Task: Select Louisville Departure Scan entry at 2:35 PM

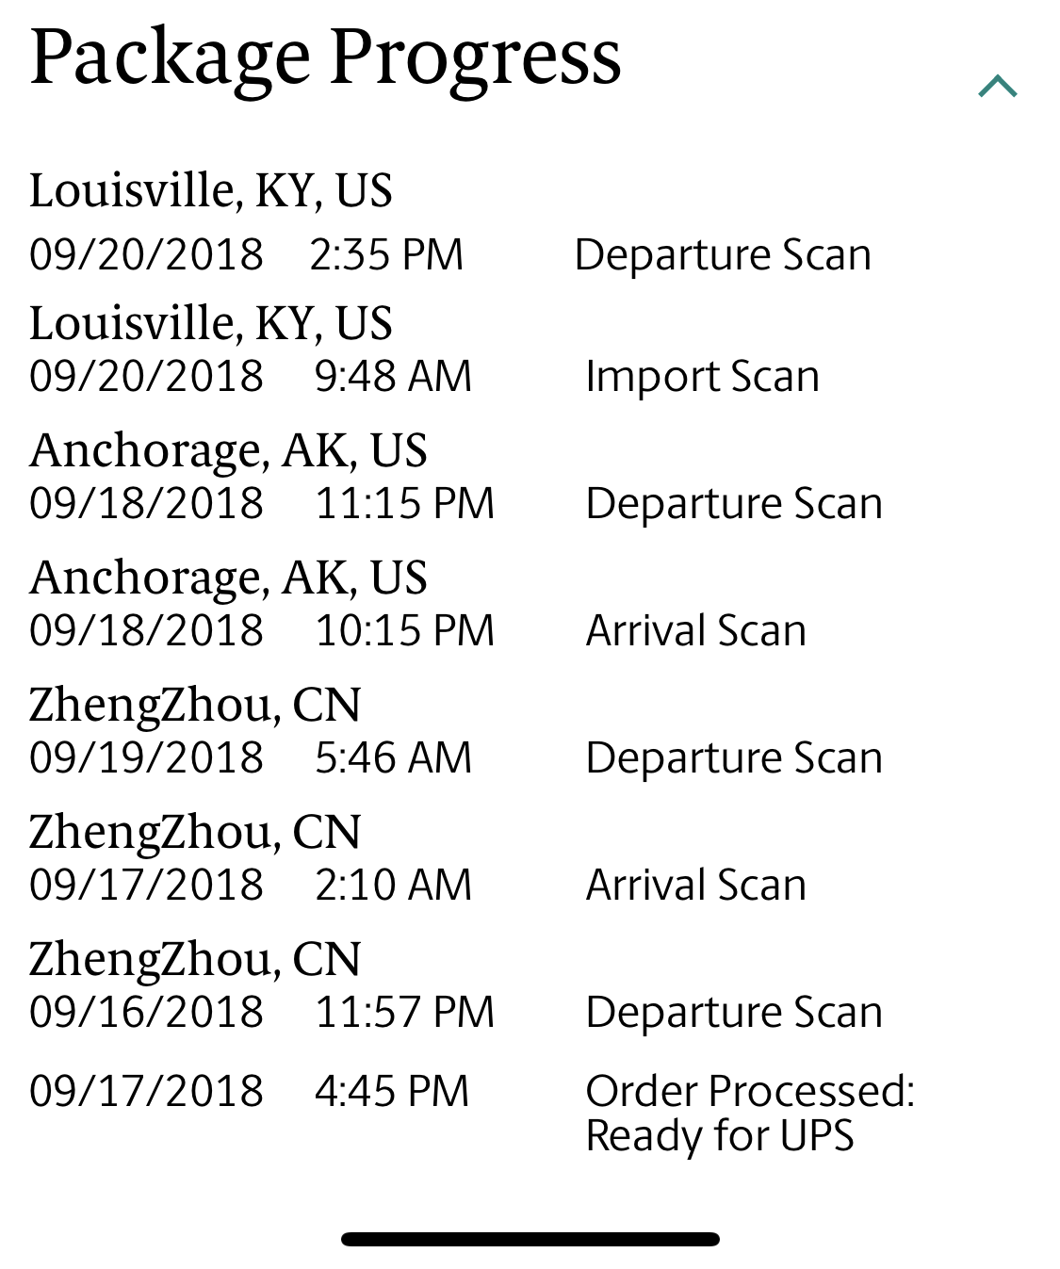Action: coord(723,254)
